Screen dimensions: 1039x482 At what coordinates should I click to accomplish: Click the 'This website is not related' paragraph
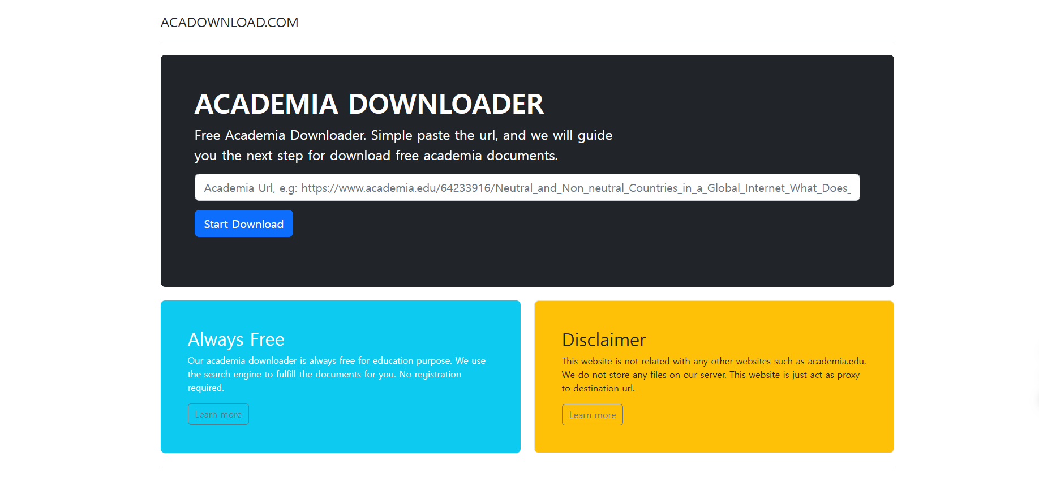pyautogui.click(x=714, y=375)
